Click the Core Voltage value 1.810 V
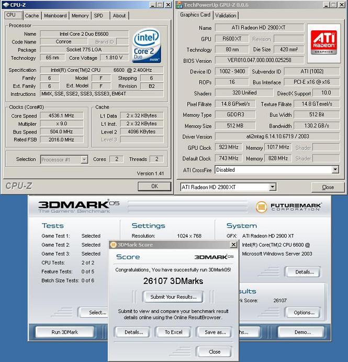 click(114, 58)
